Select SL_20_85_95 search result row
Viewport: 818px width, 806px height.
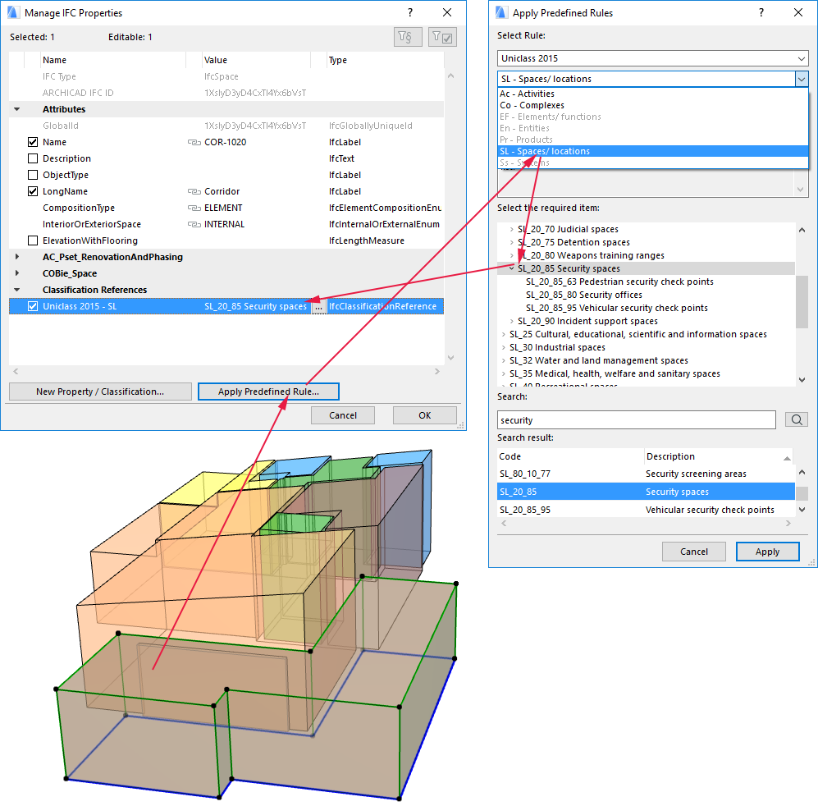pos(646,510)
